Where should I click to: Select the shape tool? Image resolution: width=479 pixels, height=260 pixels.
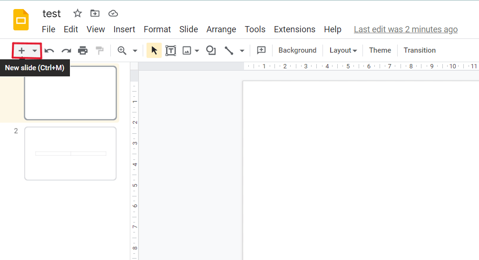pyautogui.click(x=211, y=50)
